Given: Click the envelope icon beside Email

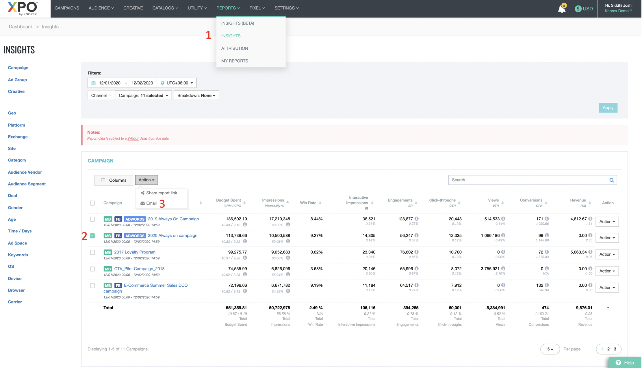Looking at the screenshot, I should [x=142, y=203].
